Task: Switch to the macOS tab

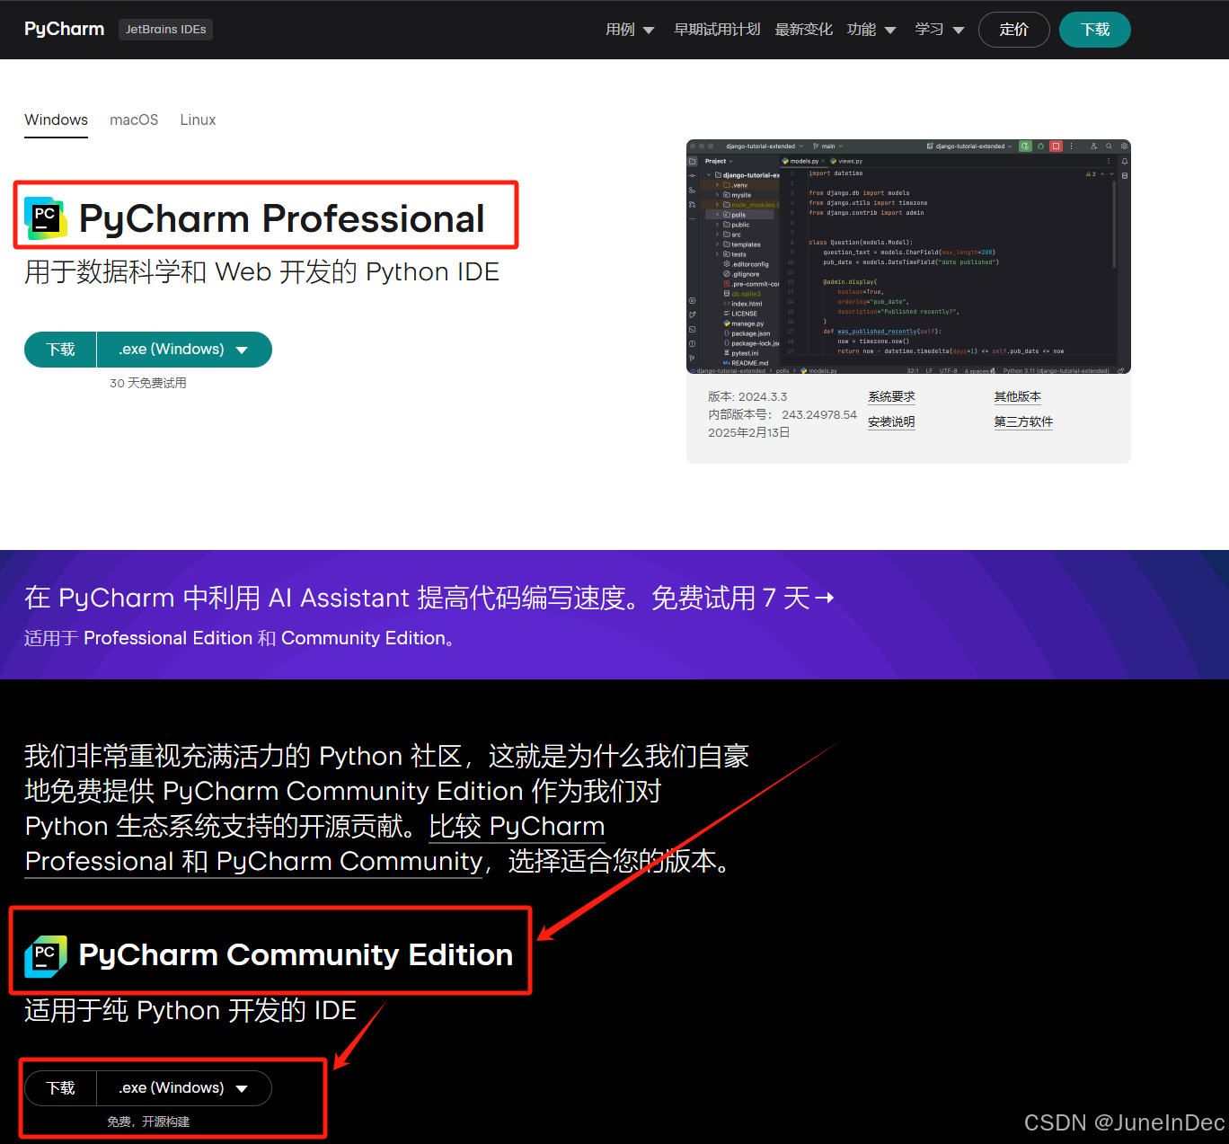Action: click(x=134, y=120)
